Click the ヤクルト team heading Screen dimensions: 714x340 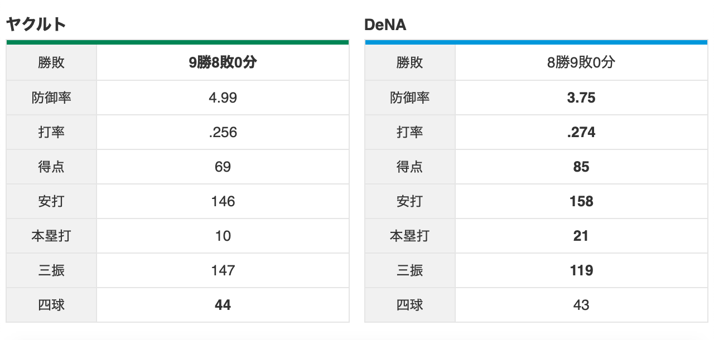(x=36, y=25)
